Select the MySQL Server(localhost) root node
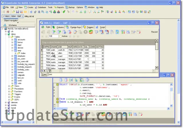 pyautogui.click(x=18, y=29)
